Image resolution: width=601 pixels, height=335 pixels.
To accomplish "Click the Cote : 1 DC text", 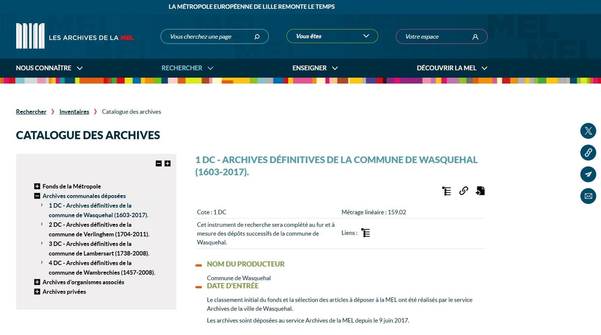I will 211,212.
